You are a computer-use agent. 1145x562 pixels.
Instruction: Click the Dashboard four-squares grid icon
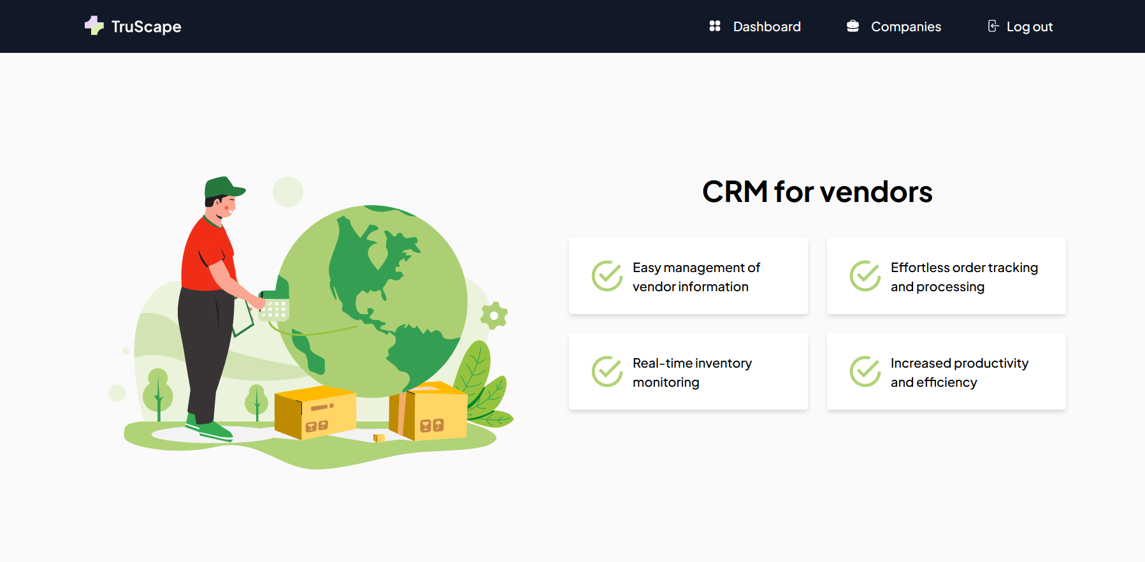pos(715,26)
